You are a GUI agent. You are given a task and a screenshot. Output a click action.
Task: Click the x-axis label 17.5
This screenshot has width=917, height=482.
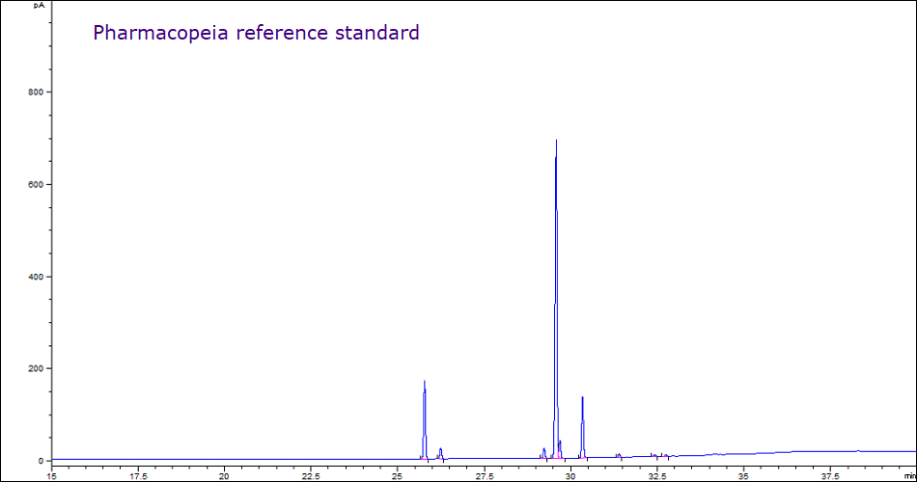[138, 476]
